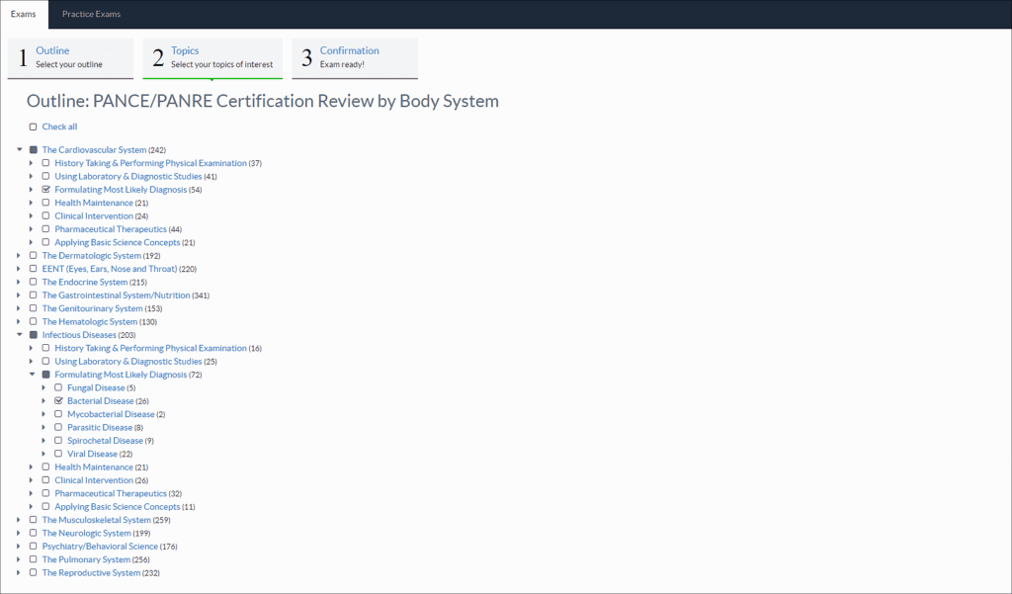Expand the Bacterial Disease node
This screenshot has height=594, width=1012.
pos(43,401)
